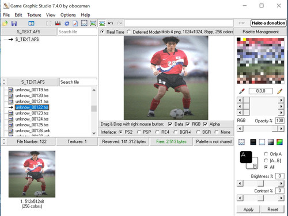Select the None interlace option

pyautogui.click(x=217, y=132)
